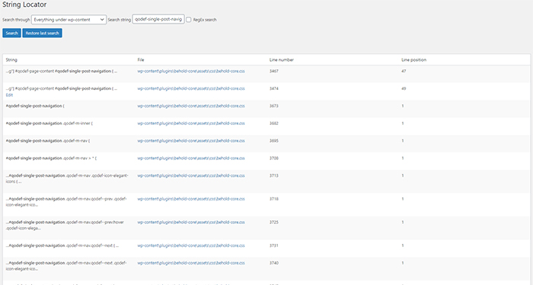The height and width of the screenshot is (285, 533).
Task: Click the Line position column header
Action: click(x=413, y=60)
